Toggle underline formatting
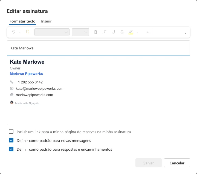Screen dimensions: 197x174 [113, 32]
